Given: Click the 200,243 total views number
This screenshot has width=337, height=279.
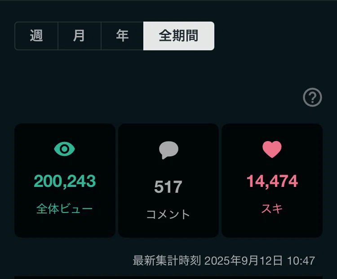Looking at the screenshot, I should point(65,182).
